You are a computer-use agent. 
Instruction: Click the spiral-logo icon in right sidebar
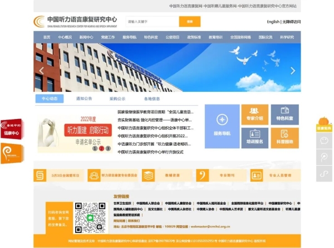324,157
